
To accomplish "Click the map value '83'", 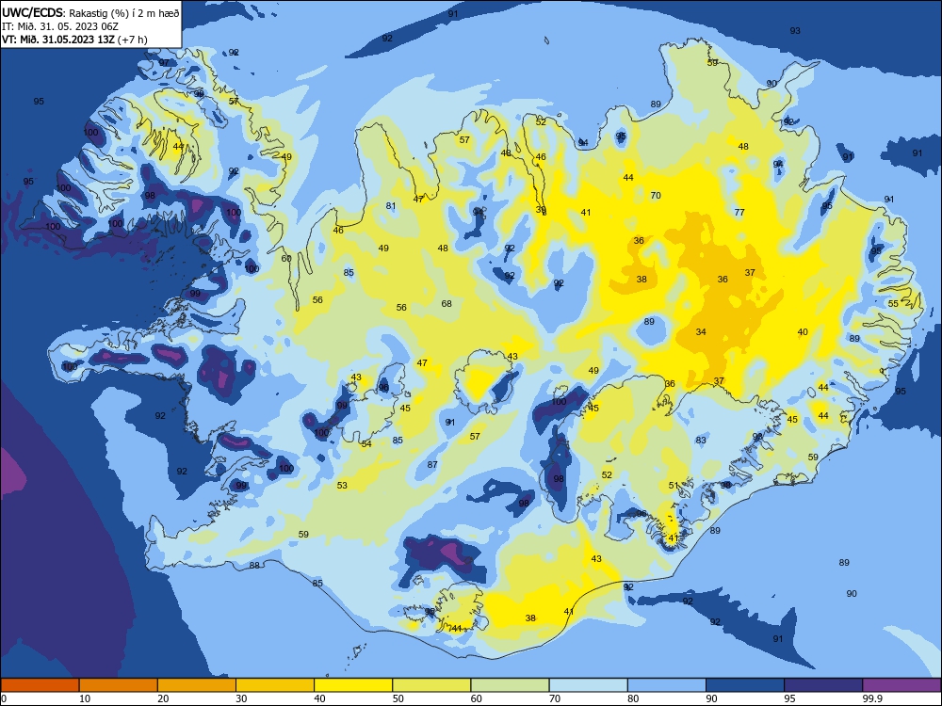I will tap(701, 440).
